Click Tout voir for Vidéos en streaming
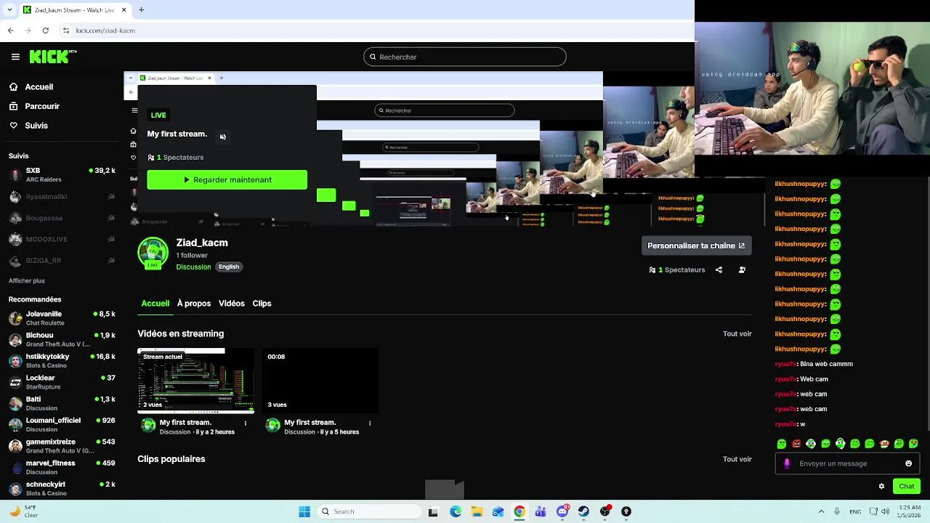Viewport: 930px width, 523px height. point(737,334)
